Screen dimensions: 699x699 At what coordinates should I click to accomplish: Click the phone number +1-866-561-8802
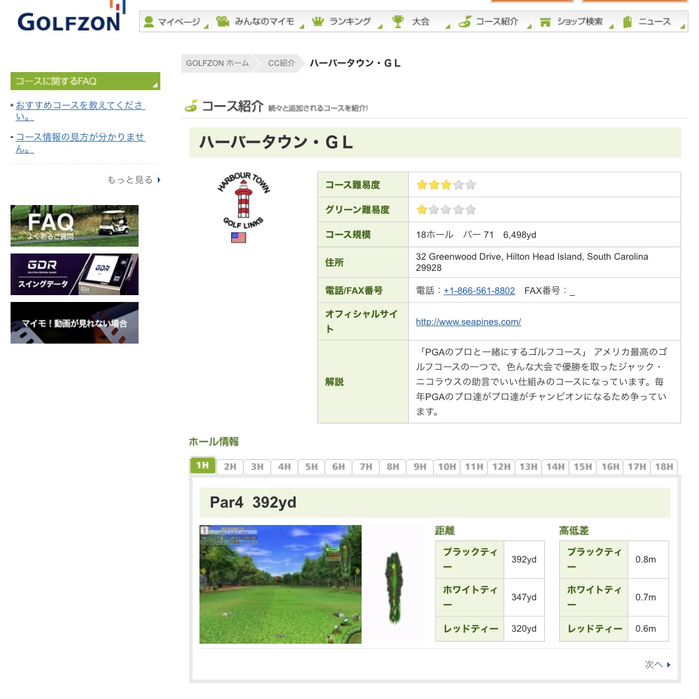tap(479, 291)
